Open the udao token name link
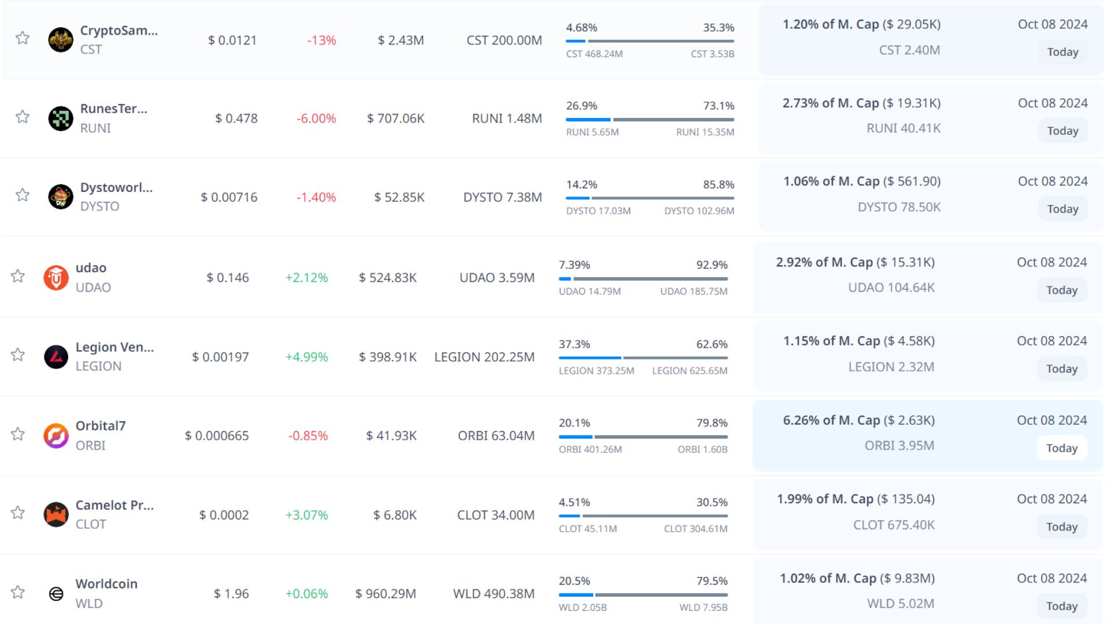1110x624 pixels. pyautogui.click(x=91, y=268)
